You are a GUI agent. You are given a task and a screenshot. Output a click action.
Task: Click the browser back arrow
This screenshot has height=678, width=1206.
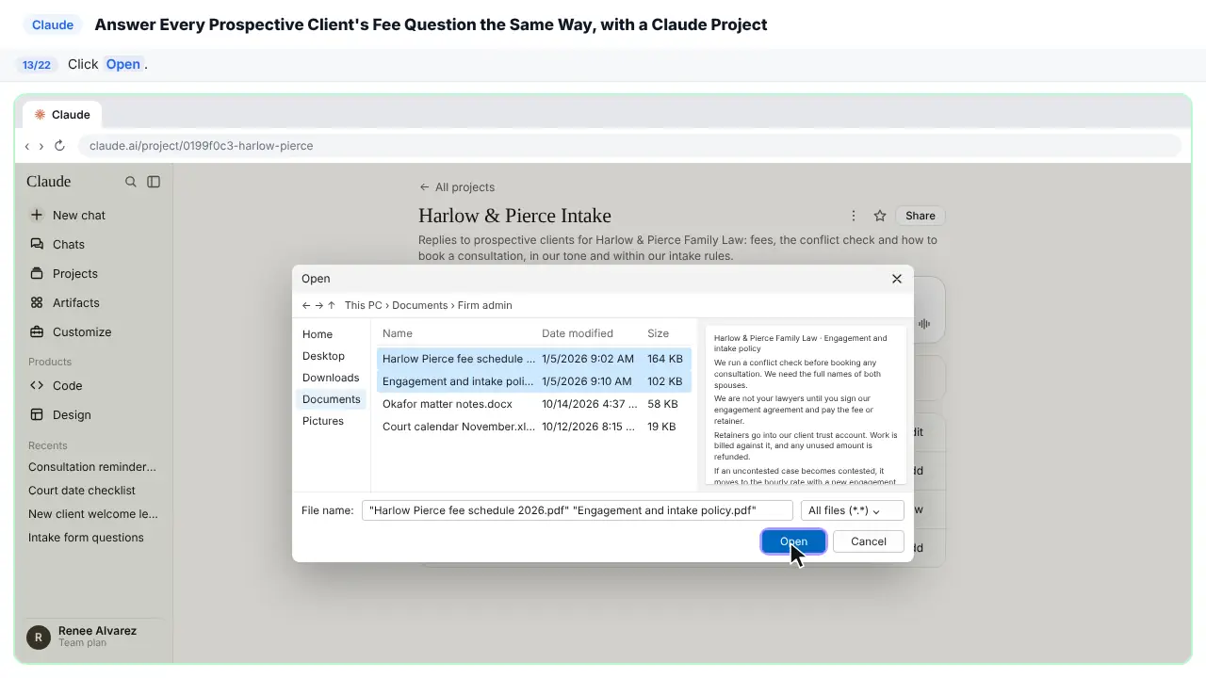coord(27,146)
